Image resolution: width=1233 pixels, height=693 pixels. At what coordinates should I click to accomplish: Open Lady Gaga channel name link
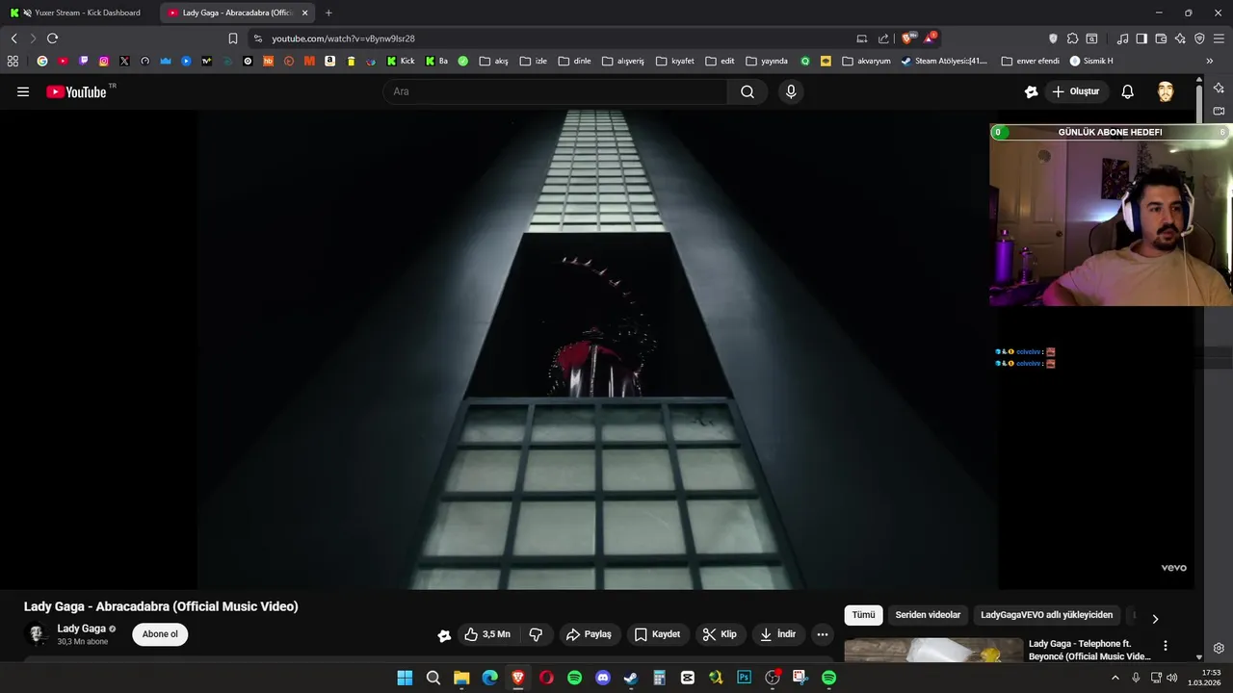[x=81, y=629]
